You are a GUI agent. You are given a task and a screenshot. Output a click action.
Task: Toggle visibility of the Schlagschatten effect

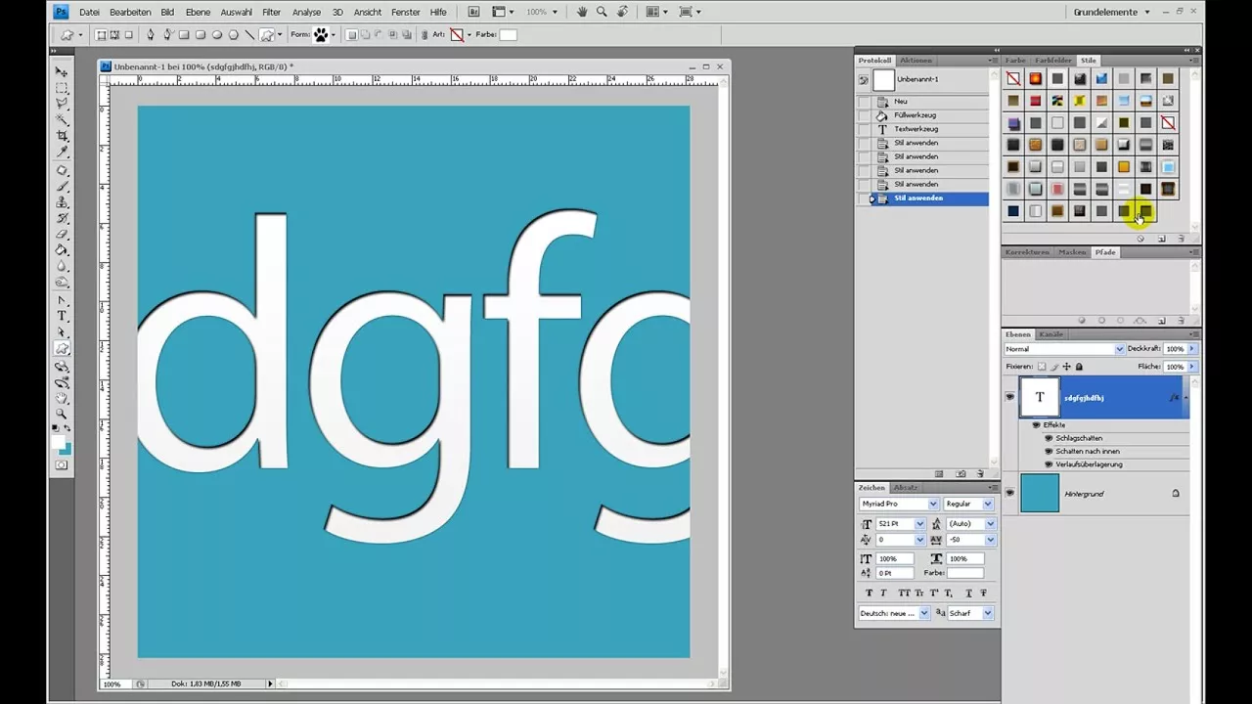point(1049,438)
